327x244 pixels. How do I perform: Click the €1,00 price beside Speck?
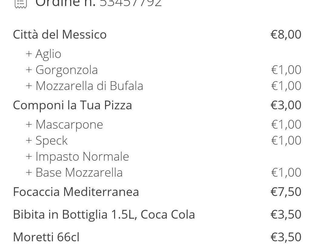(x=286, y=140)
